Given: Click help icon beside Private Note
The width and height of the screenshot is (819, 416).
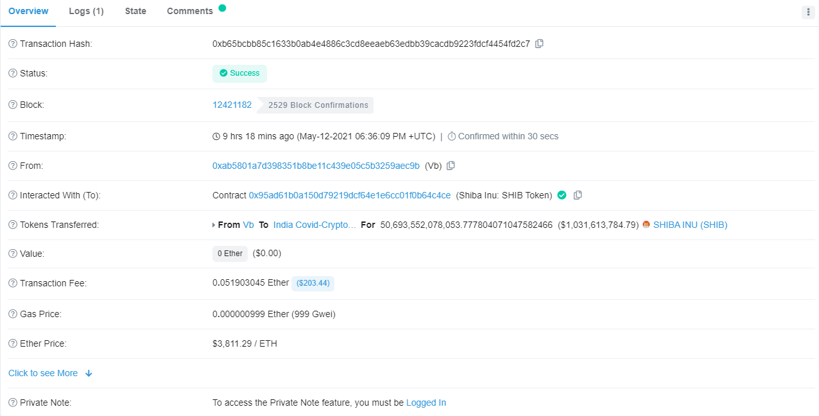Looking at the screenshot, I should (x=12, y=403).
